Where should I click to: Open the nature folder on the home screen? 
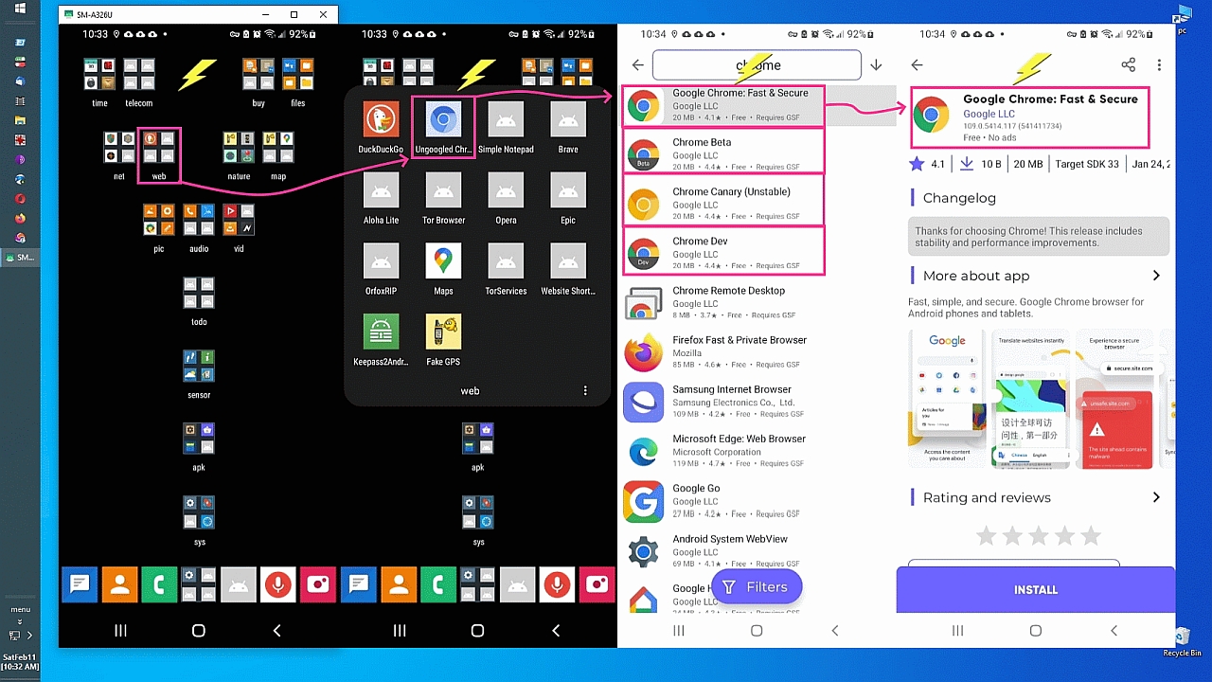(x=239, y=155)
